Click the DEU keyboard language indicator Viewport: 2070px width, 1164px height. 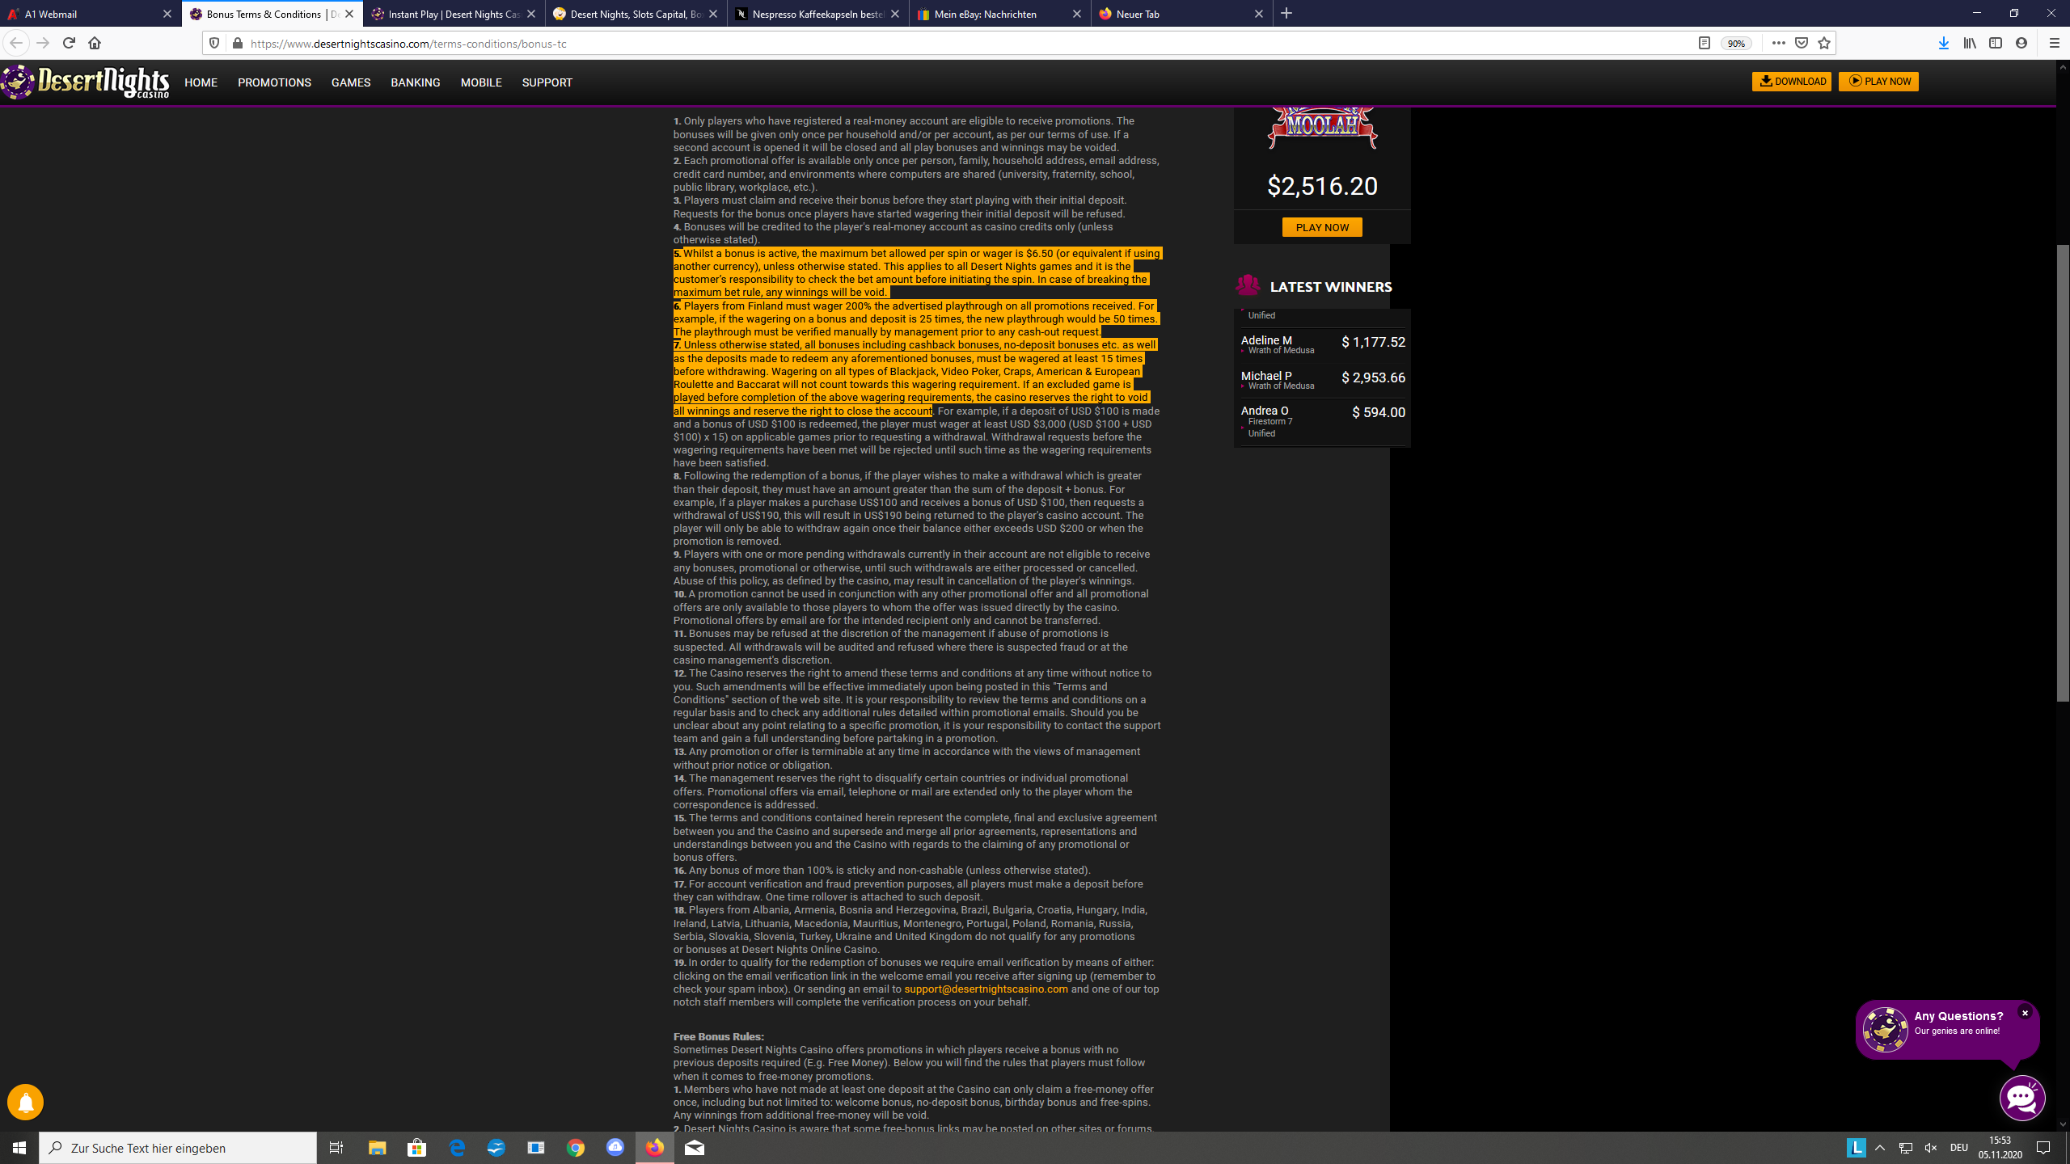point(1958,1148)
